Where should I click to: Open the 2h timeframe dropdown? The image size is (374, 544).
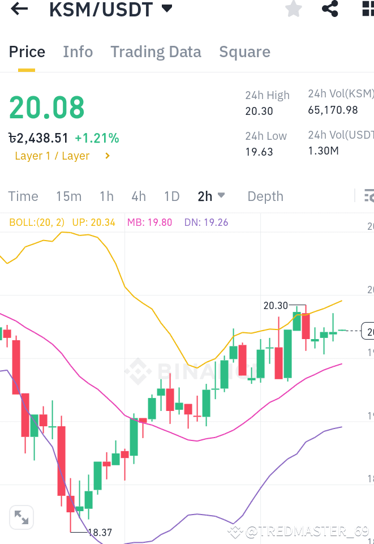point(210,196)
